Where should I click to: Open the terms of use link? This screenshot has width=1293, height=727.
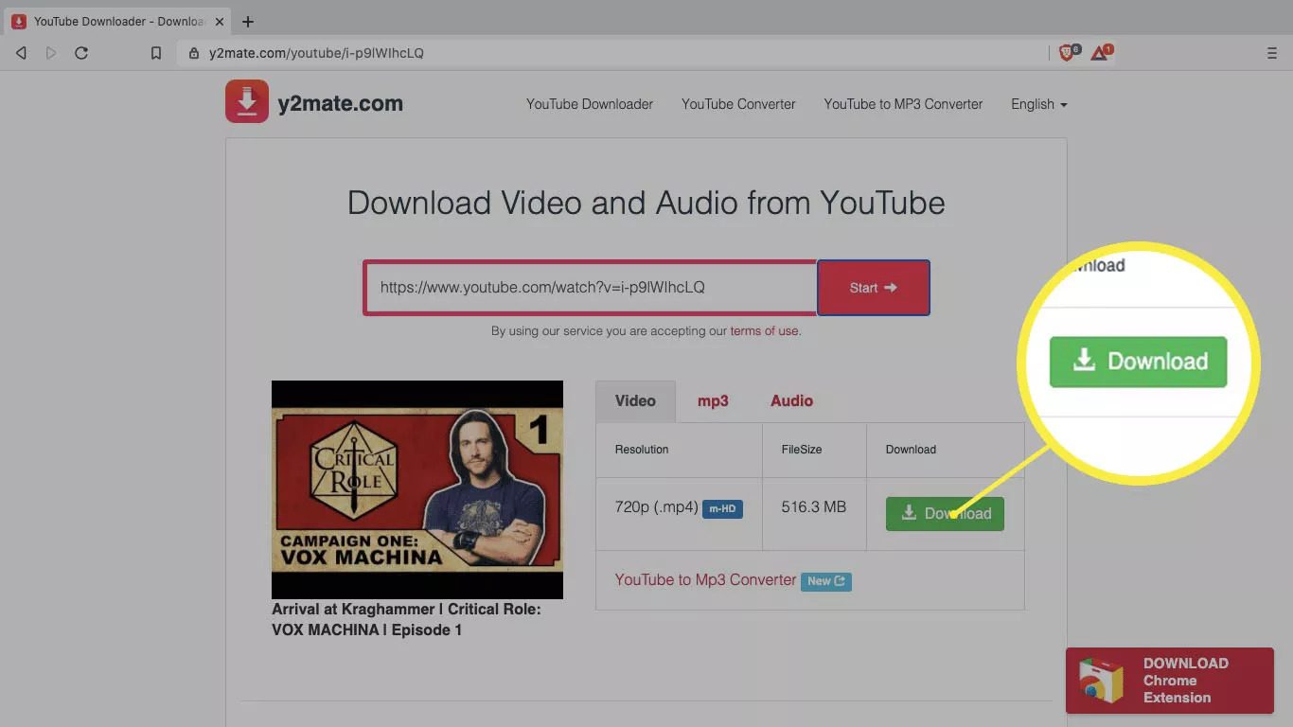pyautogui.click(x=764, y=331)
